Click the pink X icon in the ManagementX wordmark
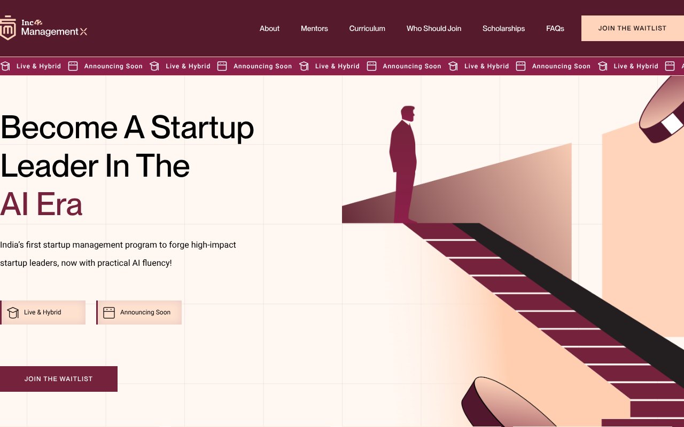This screenshot has width=684, height=427. [x=84, y=31]
